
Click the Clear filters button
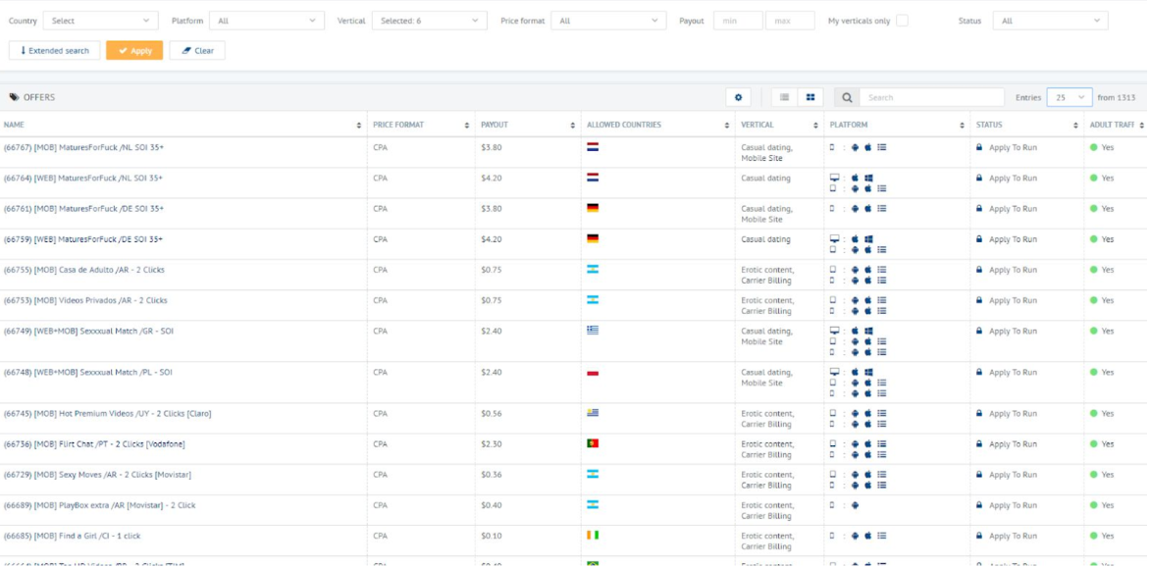(197, 51)
